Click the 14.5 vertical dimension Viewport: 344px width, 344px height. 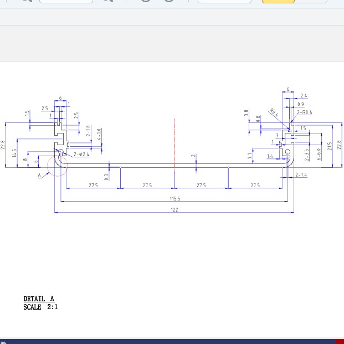[14, 153]
